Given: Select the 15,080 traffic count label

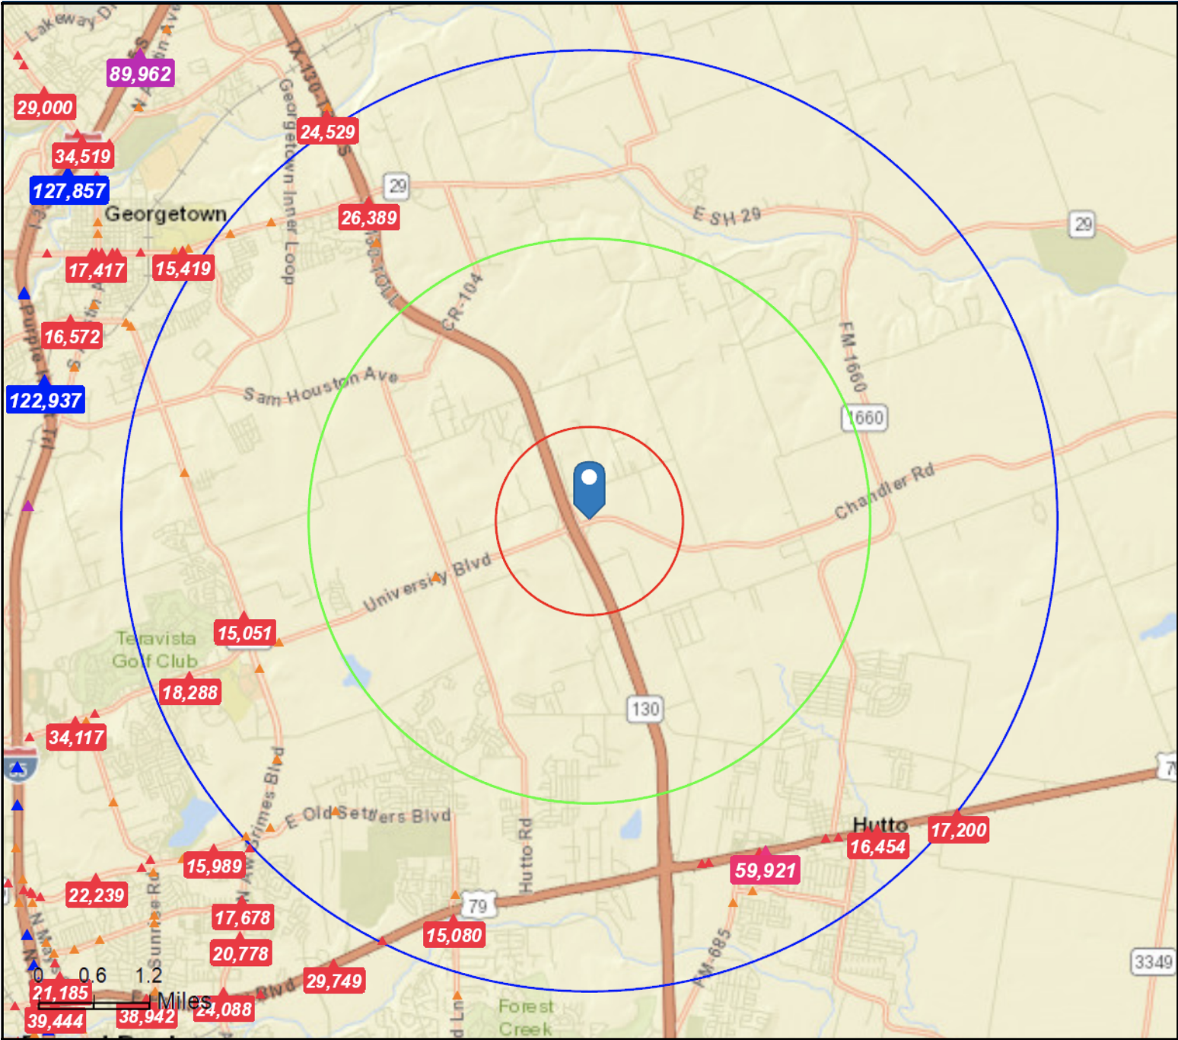Looking at the screenshot, I should click(454, 935).
